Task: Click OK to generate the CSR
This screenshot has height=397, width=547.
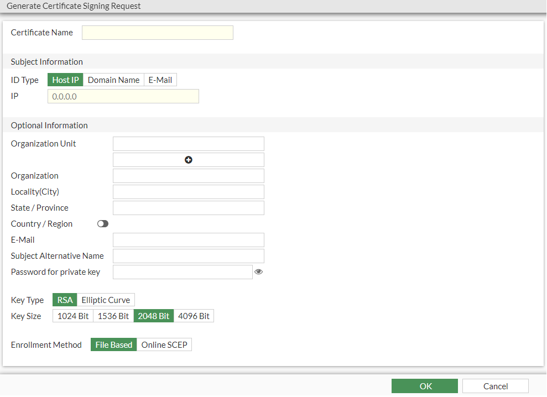Action: coord(425,385)
